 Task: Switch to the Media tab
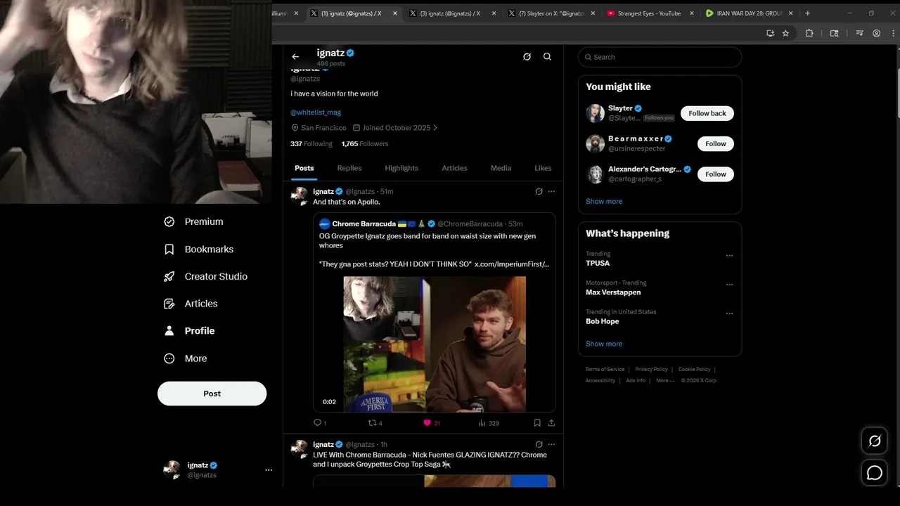501,169
